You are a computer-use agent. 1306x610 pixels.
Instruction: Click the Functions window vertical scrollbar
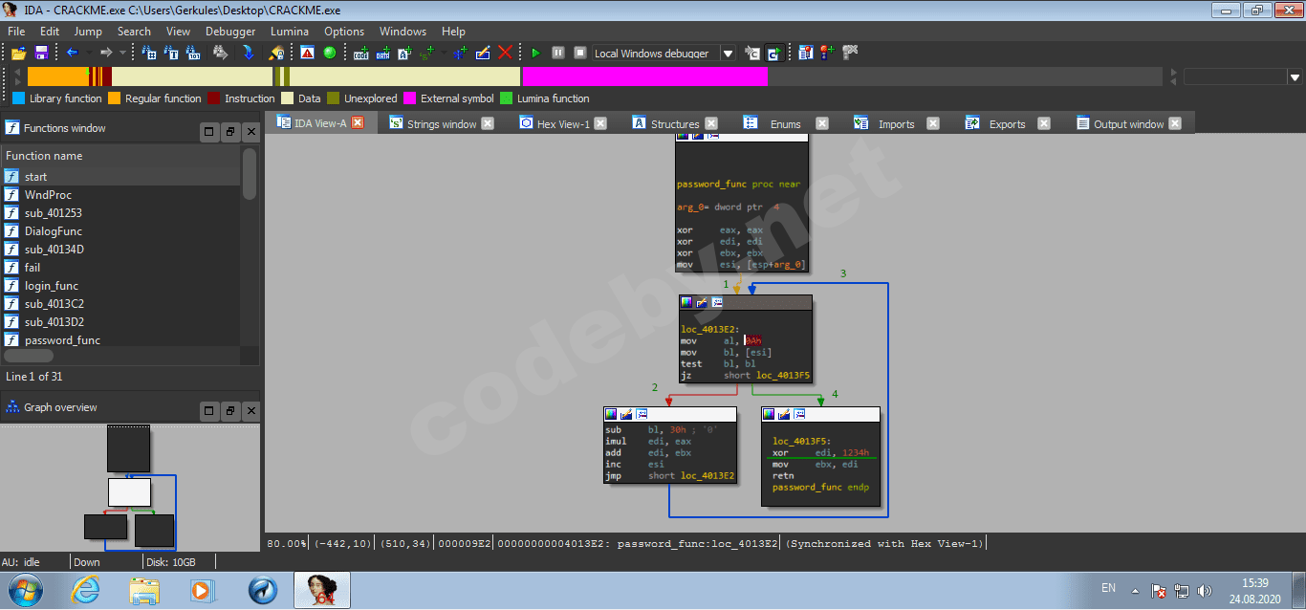[250, 173]
